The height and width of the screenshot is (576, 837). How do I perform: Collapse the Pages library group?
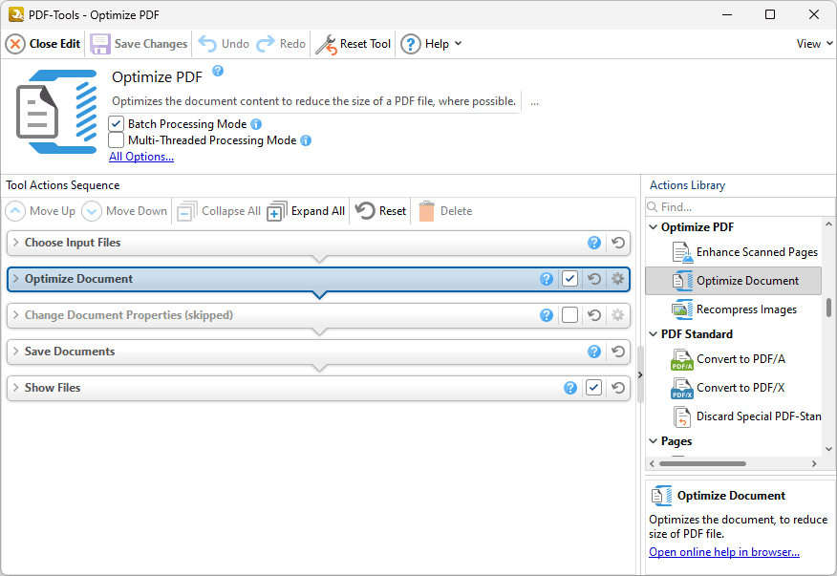654,441
